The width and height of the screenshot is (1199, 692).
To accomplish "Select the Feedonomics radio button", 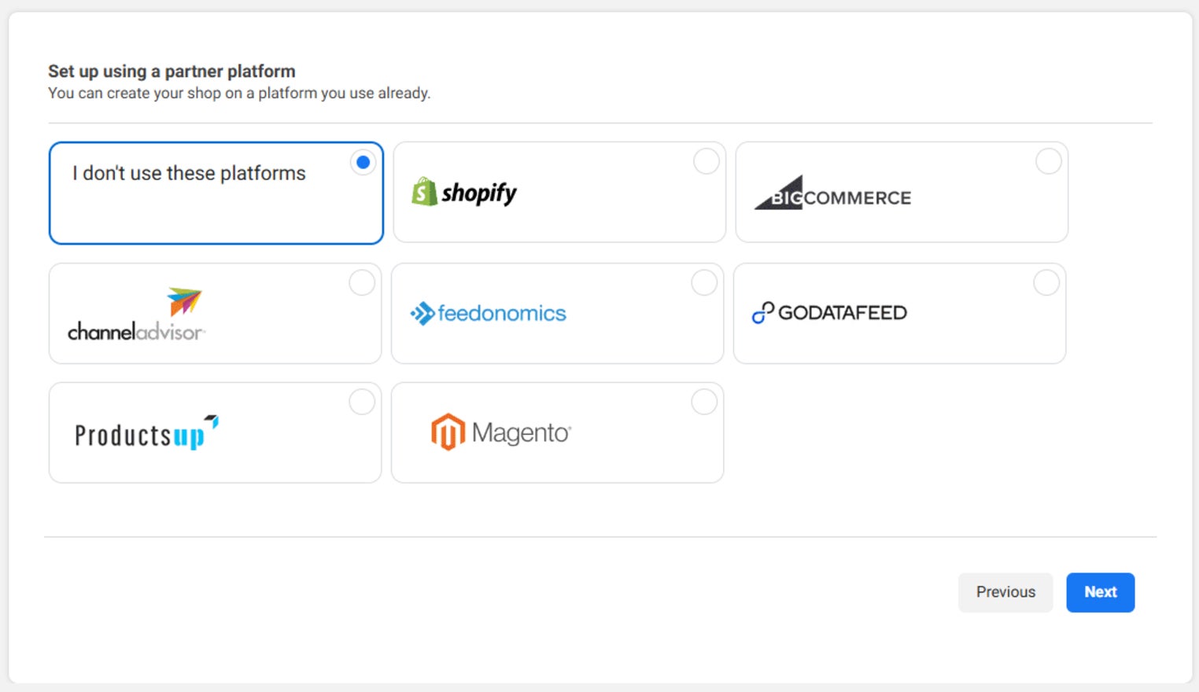I will (x=704, y=282).
